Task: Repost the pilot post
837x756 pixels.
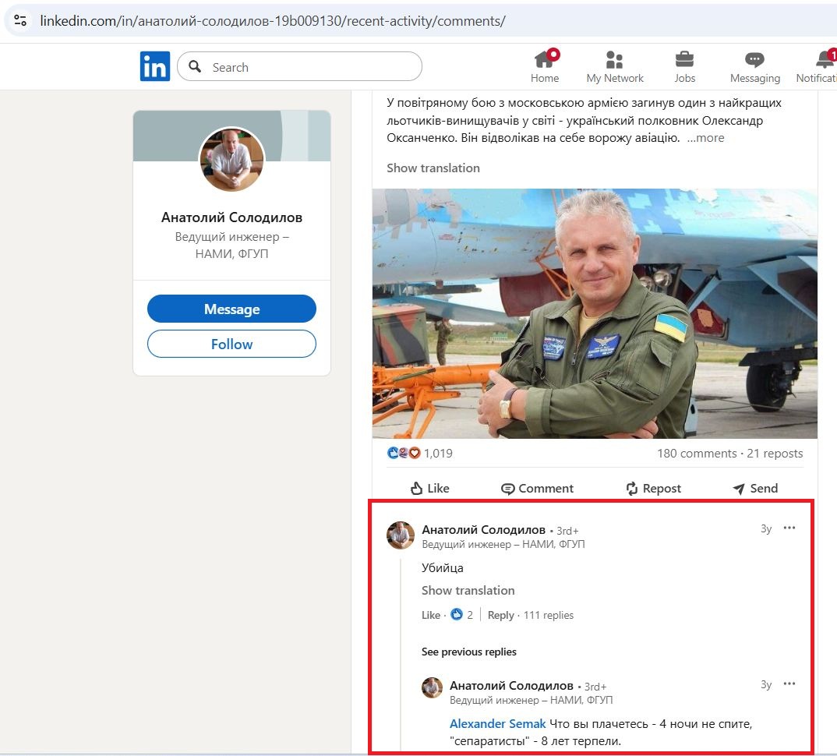Action: pos(653,488)
